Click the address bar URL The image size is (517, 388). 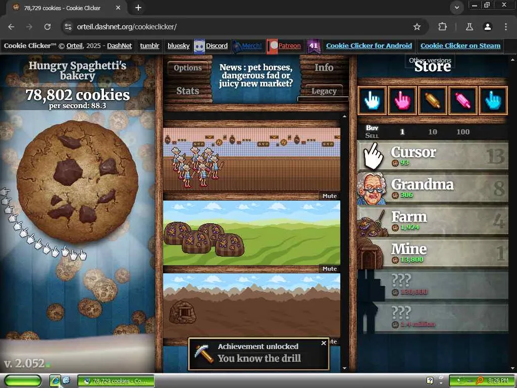click(127, 27)
